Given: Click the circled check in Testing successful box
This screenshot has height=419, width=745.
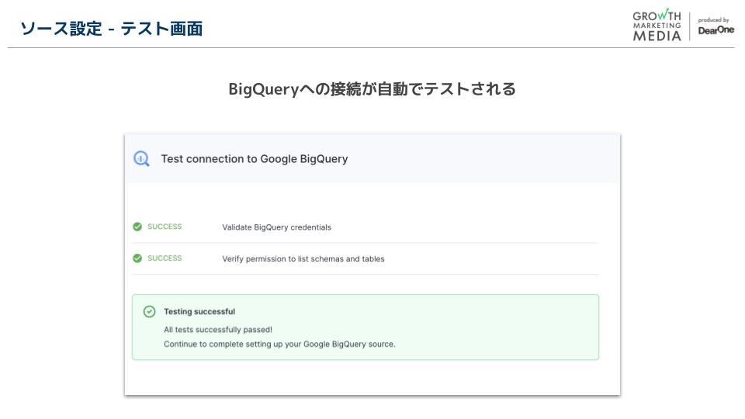Looking at the screenshot, I should [x=149, y=312].
